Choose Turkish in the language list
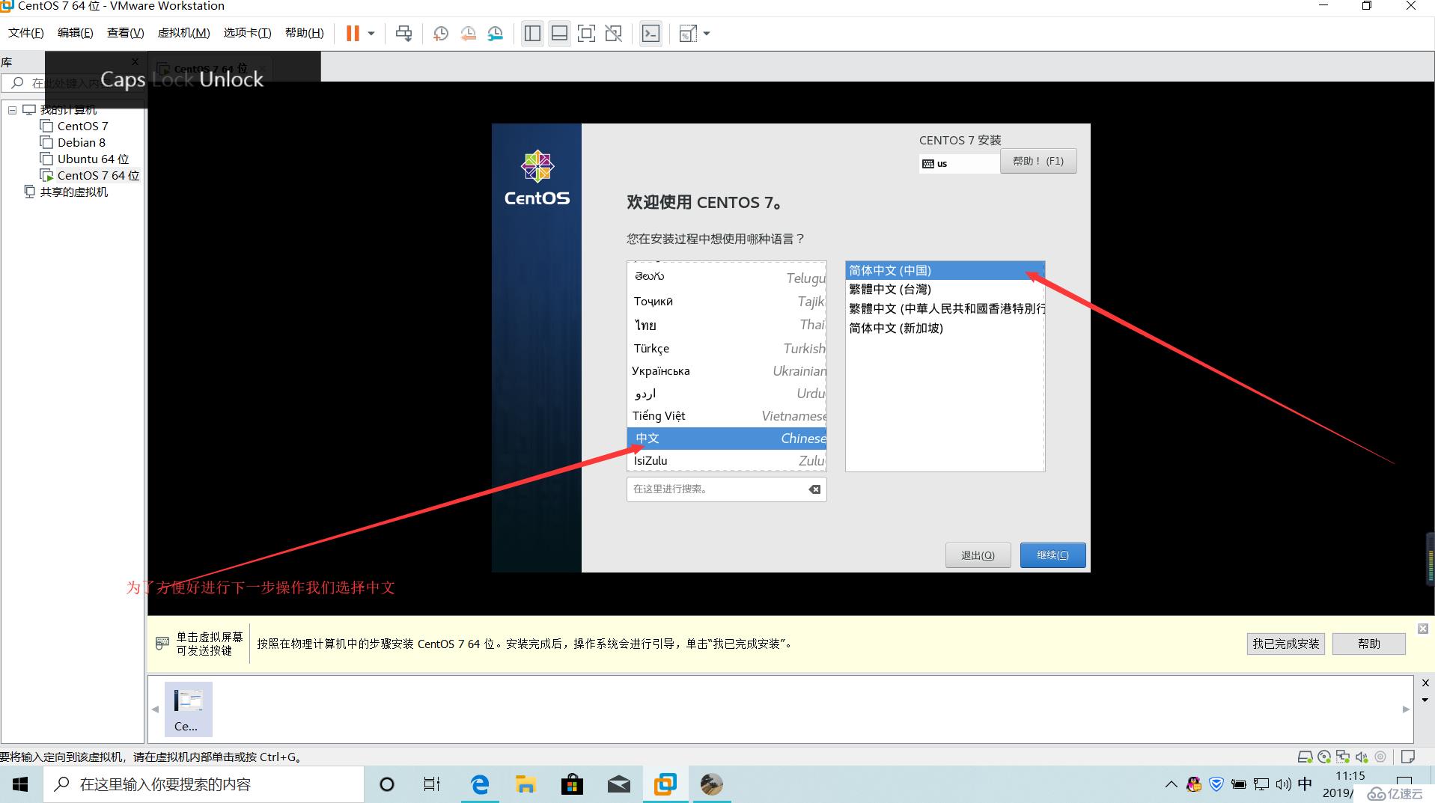 726,348
